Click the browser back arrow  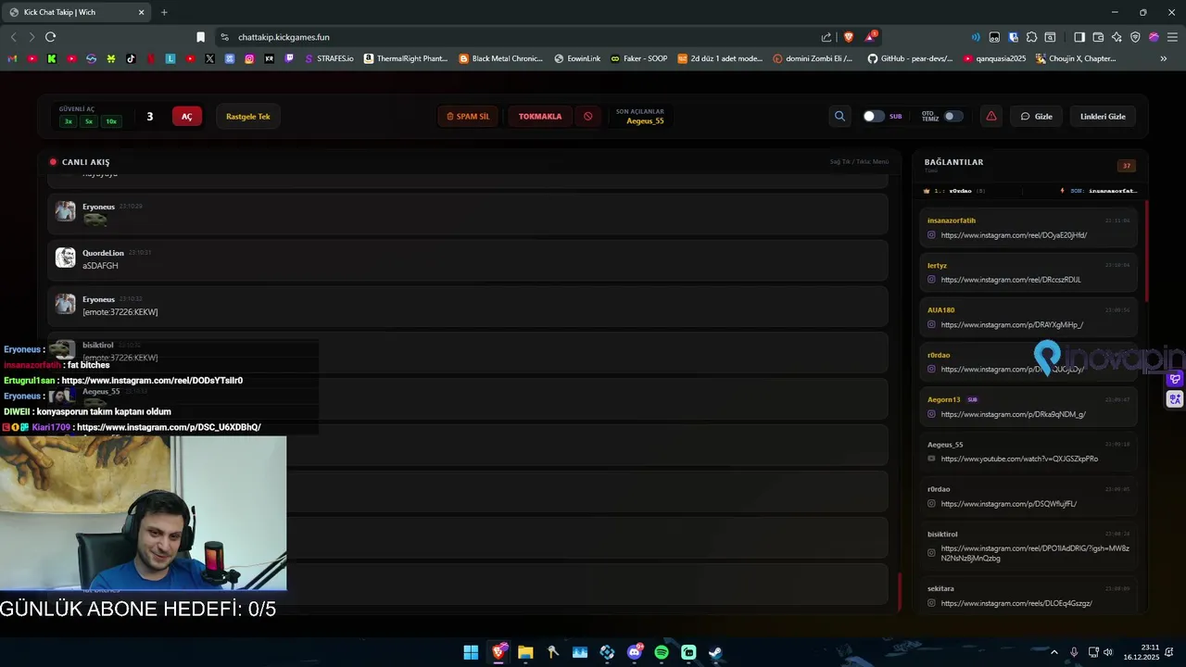tap(13, 37)
